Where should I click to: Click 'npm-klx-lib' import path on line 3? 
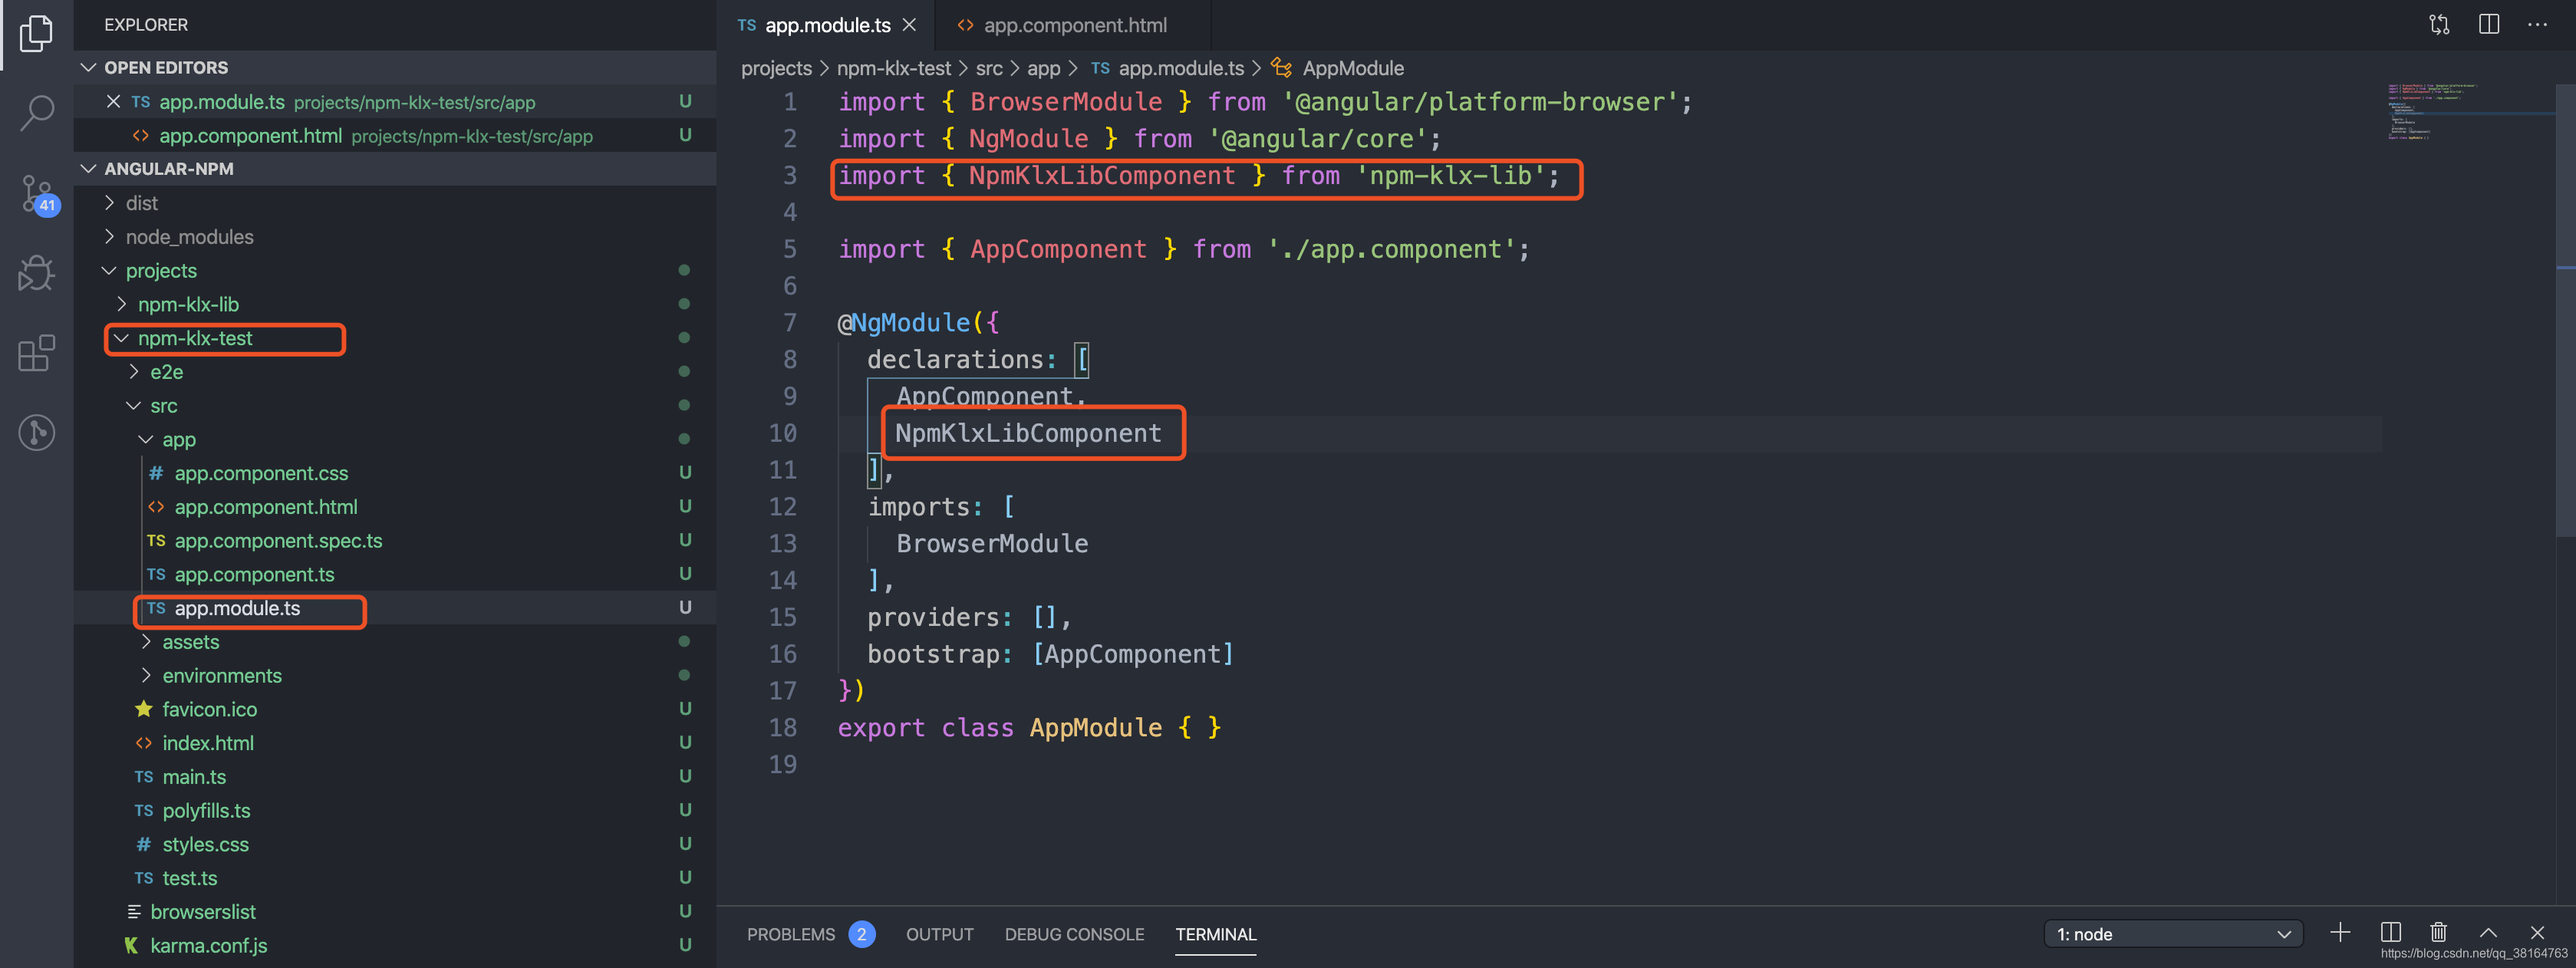(x=1449, y=176)
